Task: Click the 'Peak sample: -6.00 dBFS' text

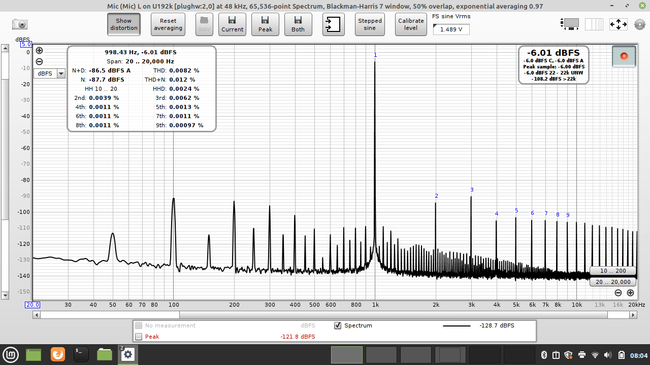Action: 554,66
